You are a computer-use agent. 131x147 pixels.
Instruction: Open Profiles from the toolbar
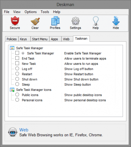pyautogui.click(x=55, y=21)
